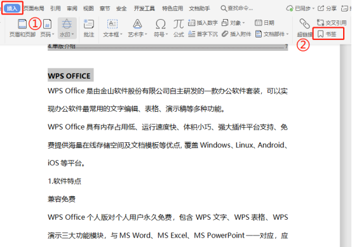352x247 pixels.
Task: Select the 审阅 tab
Action: (72, 8)
